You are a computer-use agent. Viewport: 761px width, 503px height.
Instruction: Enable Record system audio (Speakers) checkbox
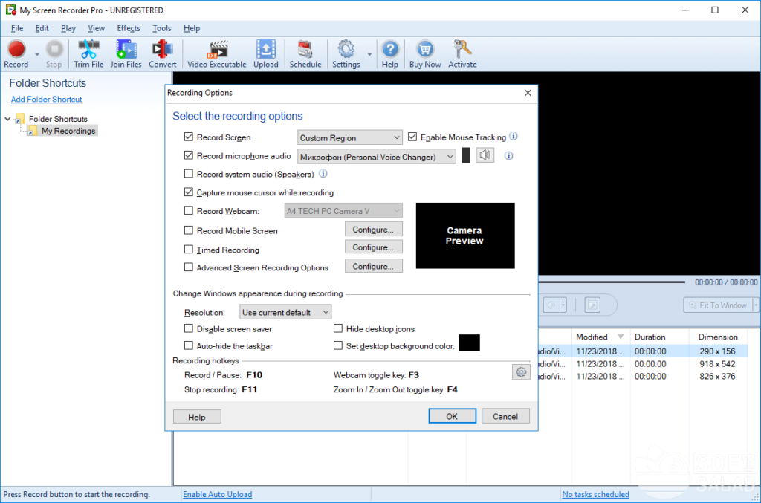pyautogui.click(x=188, y=174)
